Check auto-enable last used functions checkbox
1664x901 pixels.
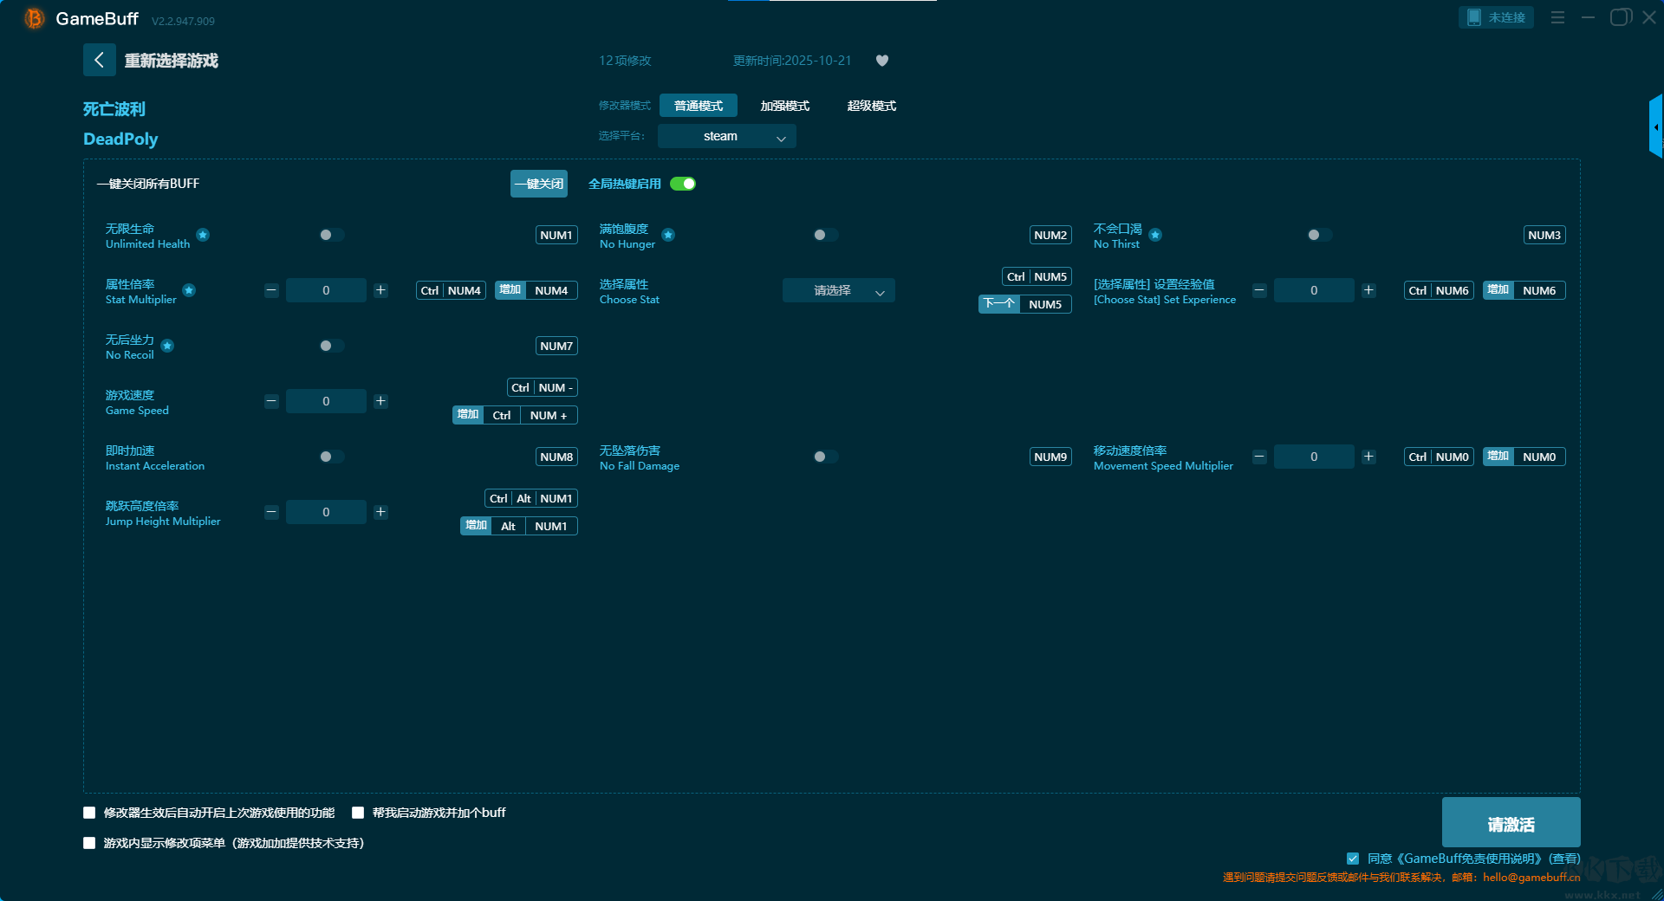pyautogui.click(x=89, y=813)
